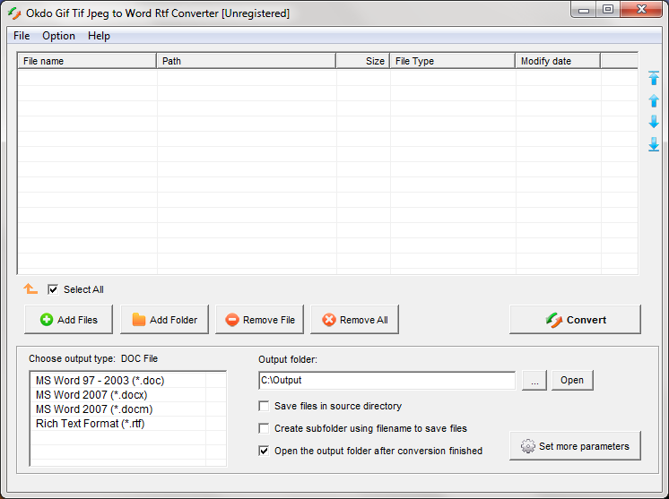Enable Save files in source directory
Image resolution: width=669 pixels, height=499 pixels.
pos(264,406)
